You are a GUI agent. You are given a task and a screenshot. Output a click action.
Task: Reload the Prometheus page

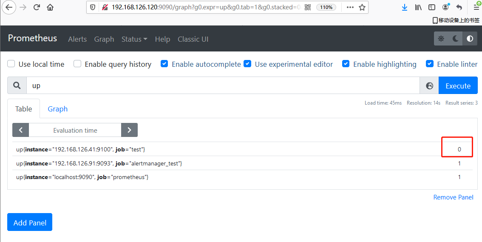coord(37,7)
